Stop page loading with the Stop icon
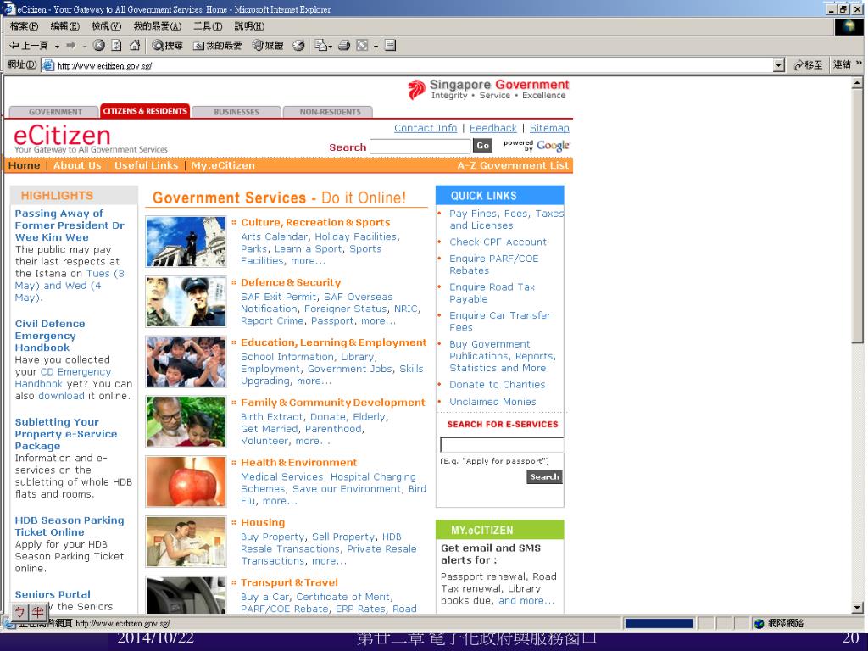This screenshot has height=651, width=868. coord(99,46)
